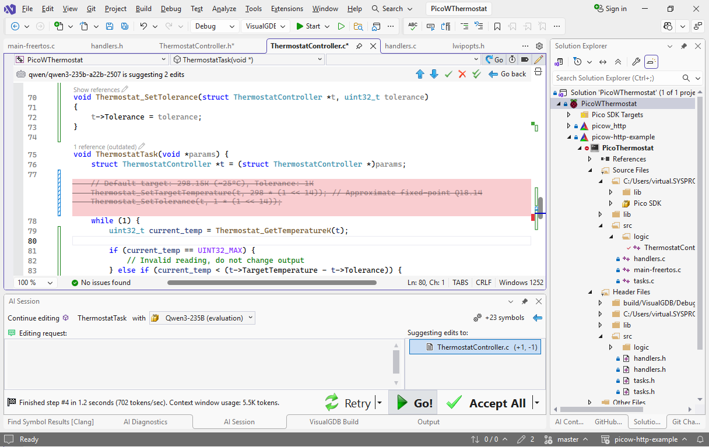The width and height of the screenshot is (709, 447).
Task: Toggle the Preview Selected Items button
Action: coord(651,62)
